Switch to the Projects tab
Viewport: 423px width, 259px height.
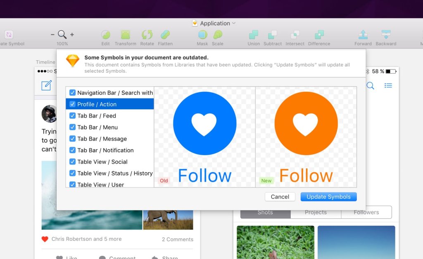(316, 212)
